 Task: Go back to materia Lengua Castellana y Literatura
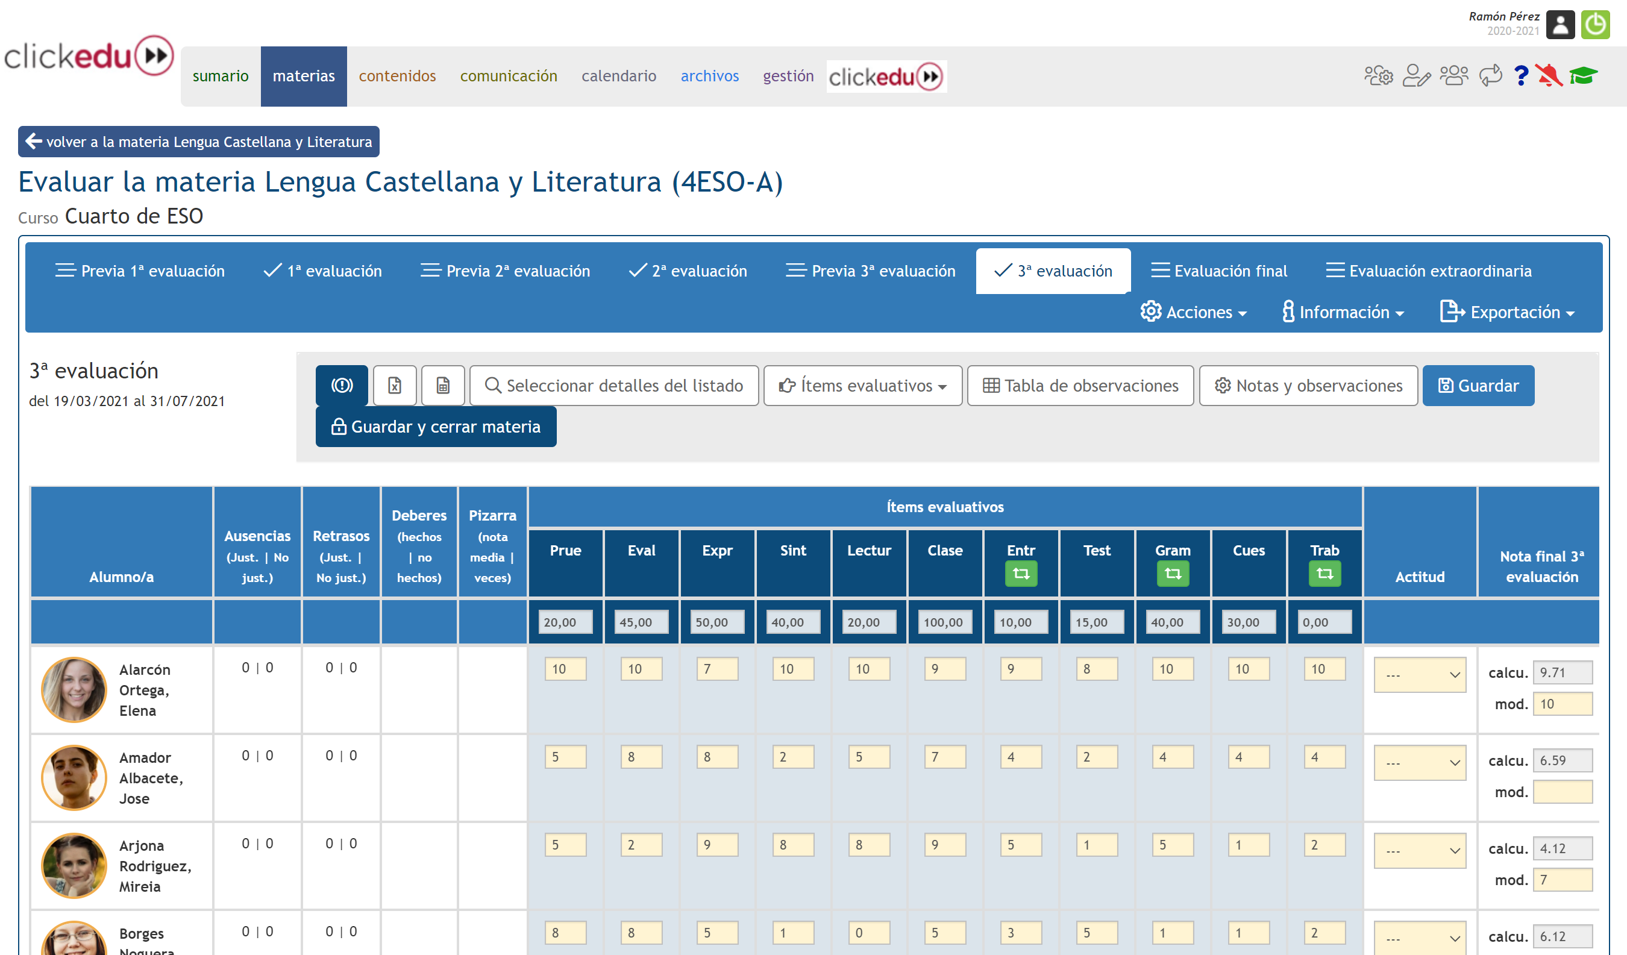[199, 142]
